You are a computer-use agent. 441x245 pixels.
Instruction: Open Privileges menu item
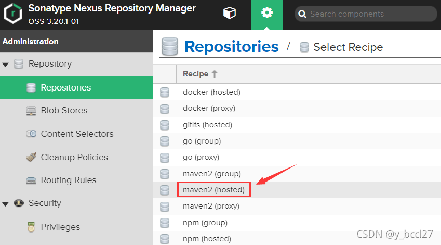tap(60, 227)
